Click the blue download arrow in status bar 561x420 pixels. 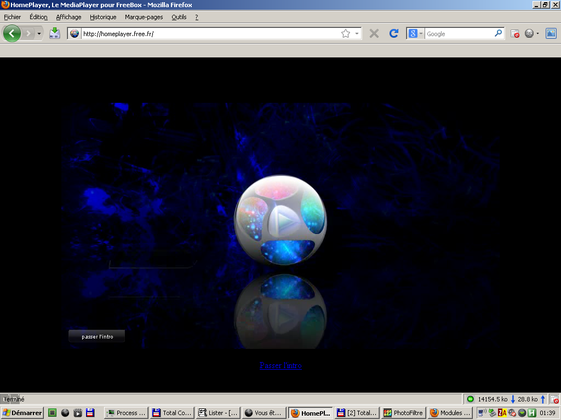click(513, 399)
